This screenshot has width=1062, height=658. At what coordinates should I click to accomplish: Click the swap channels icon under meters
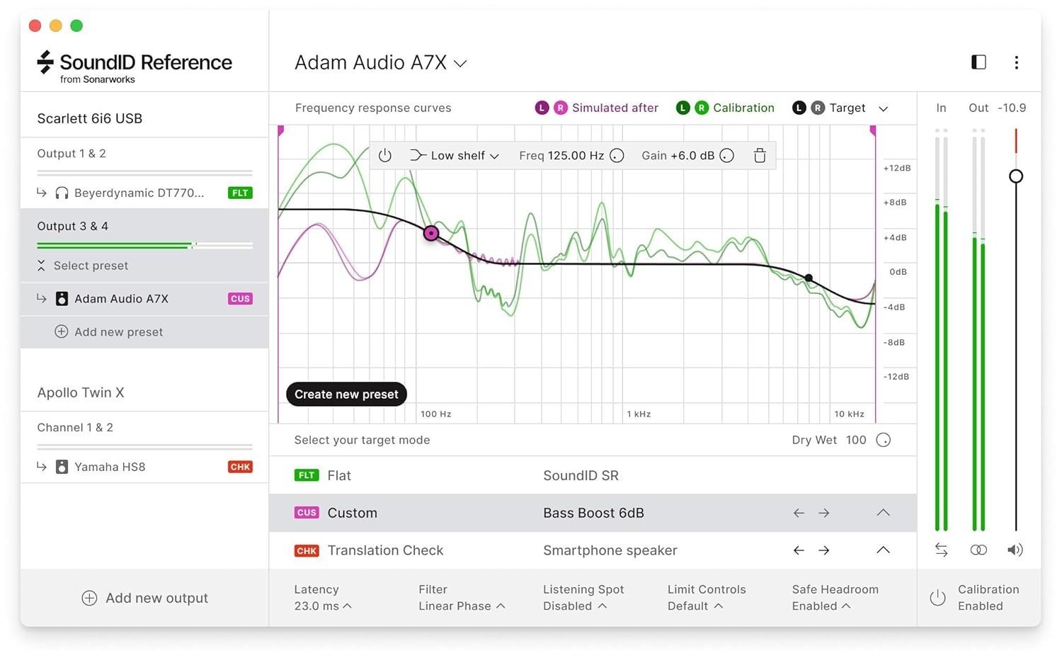click(941, 550)
